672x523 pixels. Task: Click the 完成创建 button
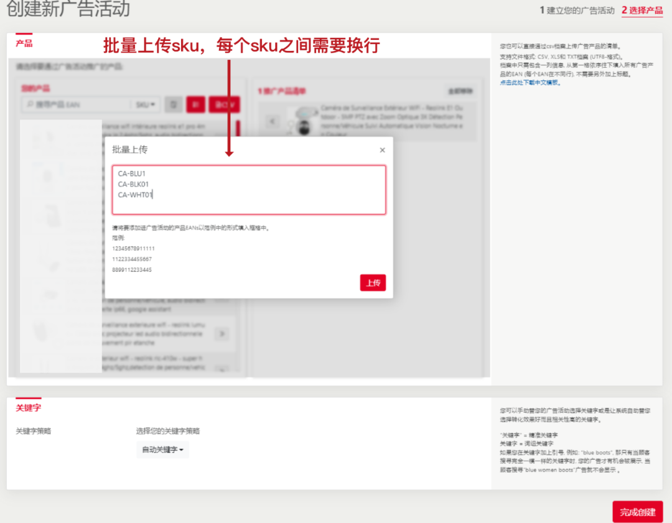[x=637, y=512]
